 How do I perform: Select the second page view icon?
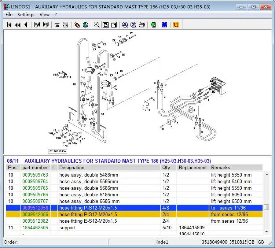point(114,25)
